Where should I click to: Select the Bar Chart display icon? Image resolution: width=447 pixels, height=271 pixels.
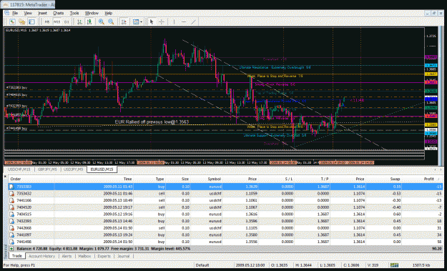pyautogui.click(x=80, y=21)
